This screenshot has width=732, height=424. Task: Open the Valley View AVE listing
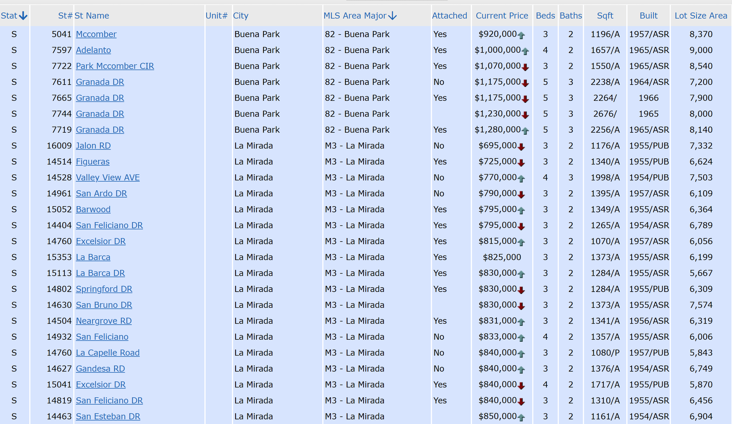tap(107, 177)
